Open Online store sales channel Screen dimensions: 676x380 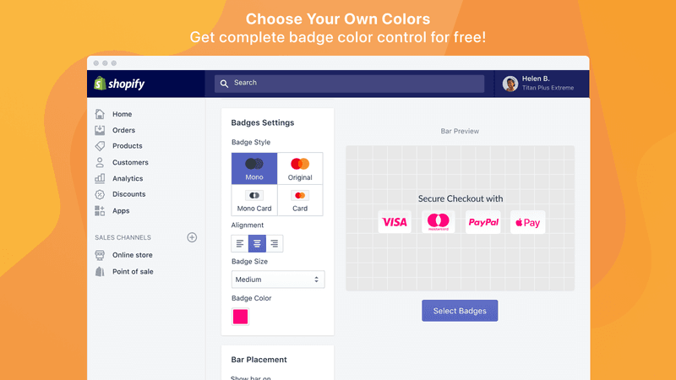132,255
